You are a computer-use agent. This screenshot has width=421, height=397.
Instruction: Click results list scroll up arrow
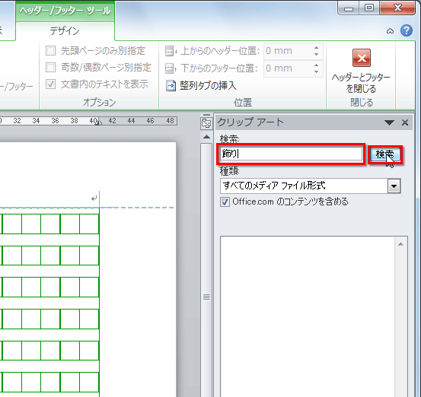tap(400, 244)
